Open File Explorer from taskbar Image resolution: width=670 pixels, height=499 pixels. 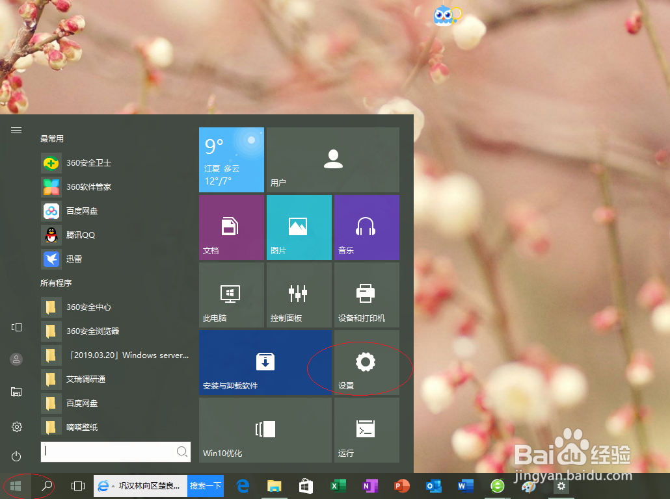275,486
